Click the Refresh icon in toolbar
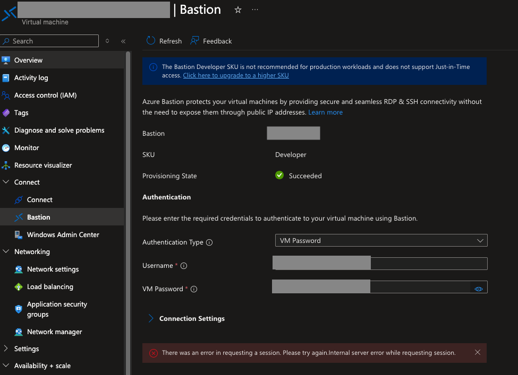 pos(151,40)
